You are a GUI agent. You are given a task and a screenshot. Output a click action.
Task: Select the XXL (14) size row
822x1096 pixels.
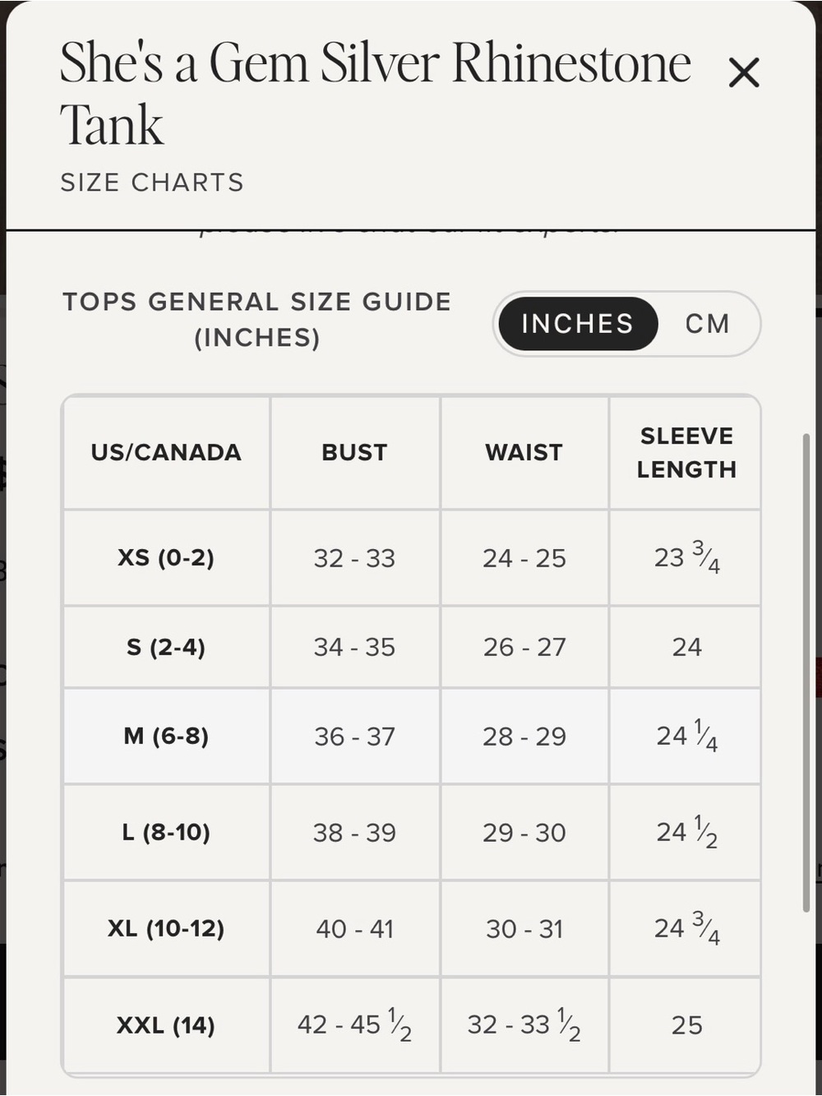[x=411, y=1024]
